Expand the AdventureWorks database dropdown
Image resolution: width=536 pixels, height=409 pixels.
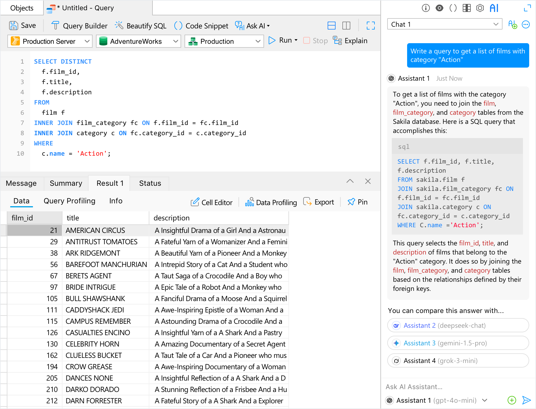click(139, 41)
